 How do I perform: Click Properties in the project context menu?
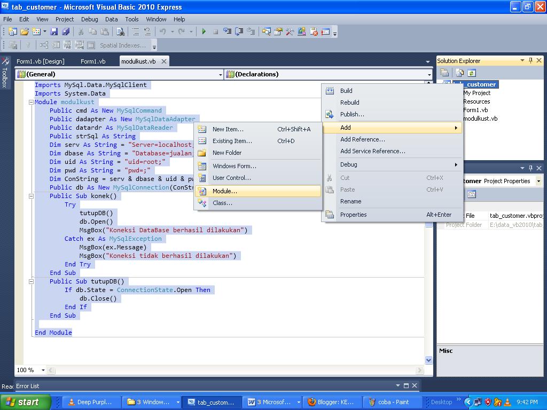[x=393, y=215]
